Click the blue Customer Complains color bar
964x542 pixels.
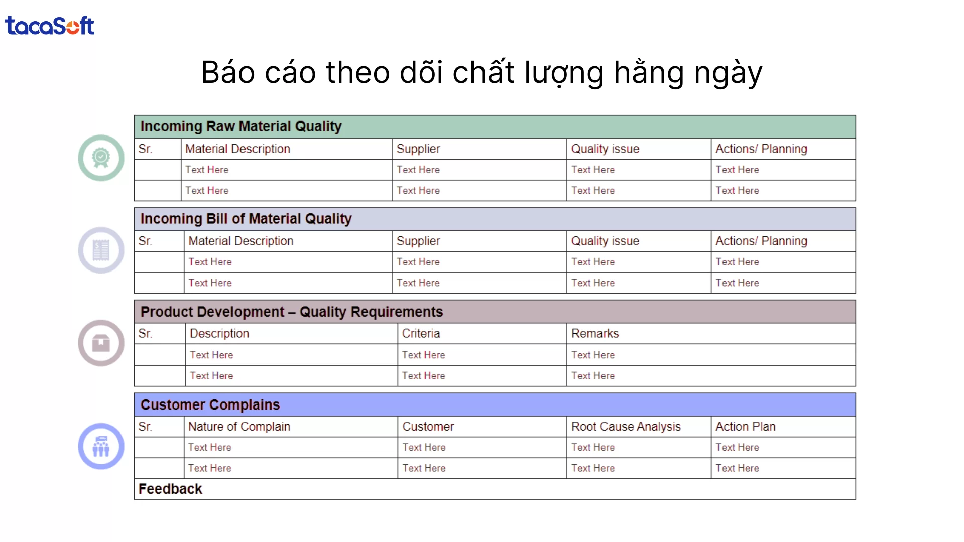pos(495,404)
